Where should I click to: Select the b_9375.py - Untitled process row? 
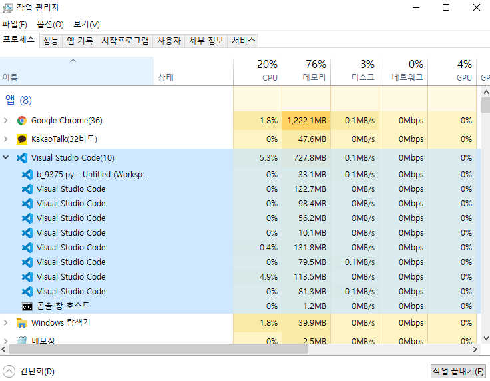click(x=240, y=175)
